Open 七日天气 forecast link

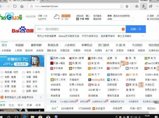pyautogui.click(x=42, y=19)
